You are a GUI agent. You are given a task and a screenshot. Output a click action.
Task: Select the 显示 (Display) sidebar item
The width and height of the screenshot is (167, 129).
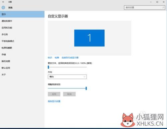click(22, 14)
